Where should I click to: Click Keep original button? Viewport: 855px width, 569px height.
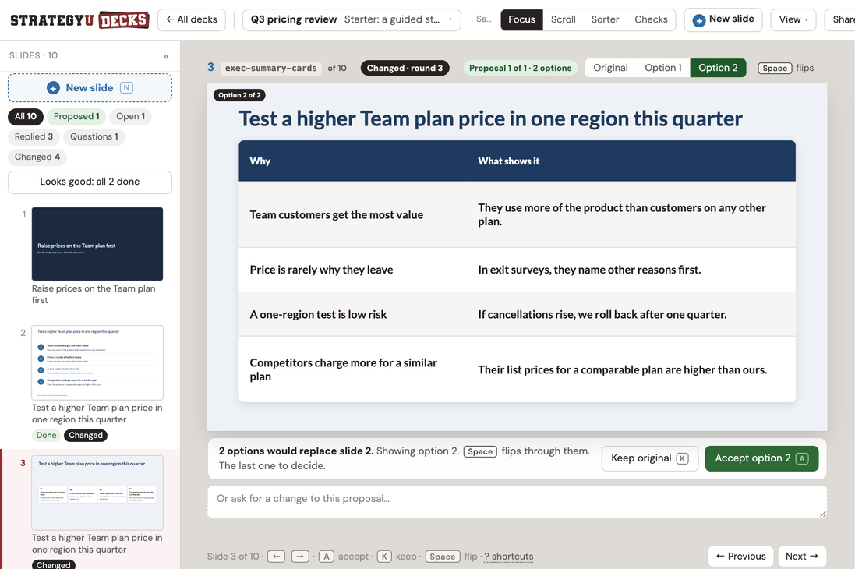point(649,458)
